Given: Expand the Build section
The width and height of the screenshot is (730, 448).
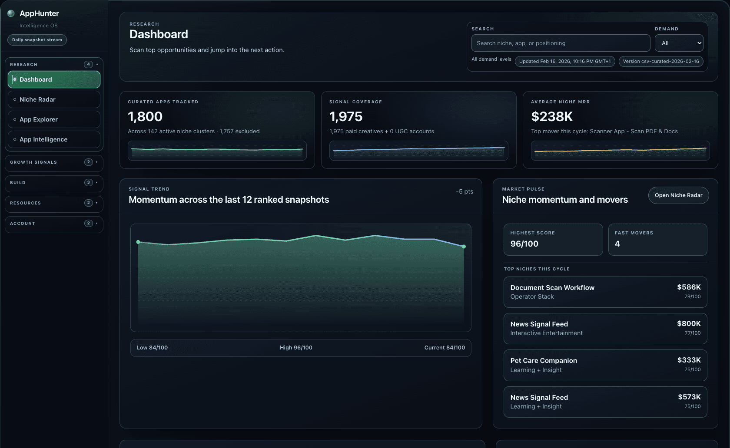Looking at the screenshot, I should coord(97,182).
